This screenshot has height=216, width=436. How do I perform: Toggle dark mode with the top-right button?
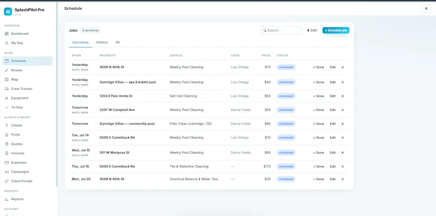pyautogui.click(x=427, y=9)
